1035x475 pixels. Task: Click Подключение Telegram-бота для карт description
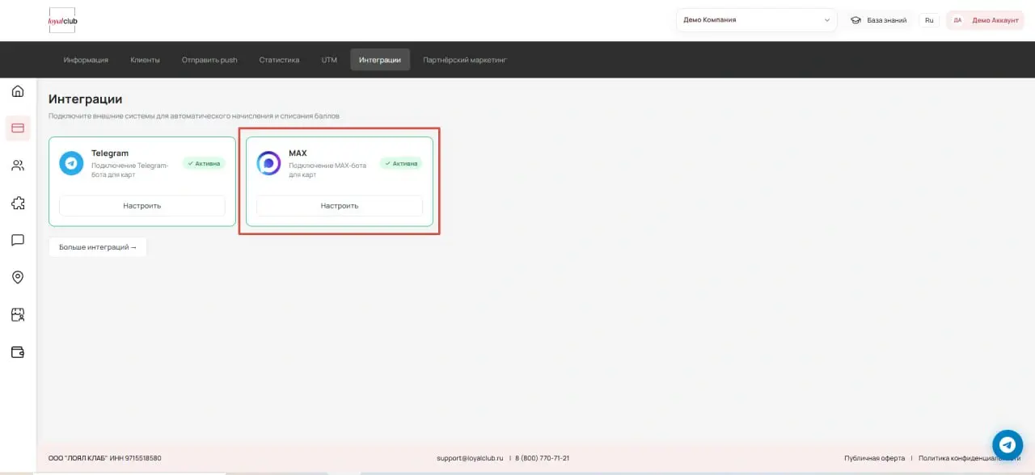pyautogui.click(x=130, y=170)
